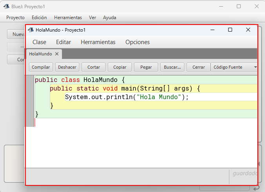The image size is (265, 192).
Task: Click the BlueJ logo in main window title bar
Action: pos(6,7)
